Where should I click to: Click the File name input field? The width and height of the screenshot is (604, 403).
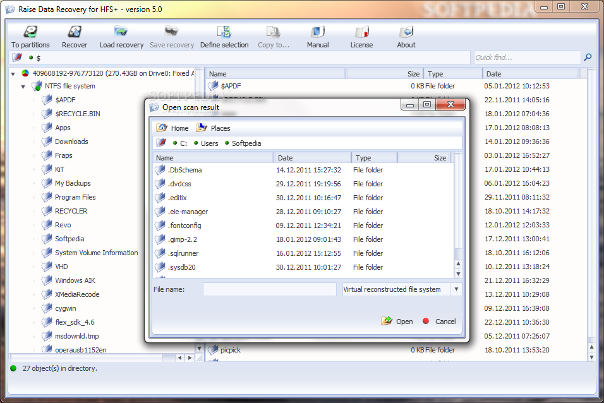point(270,289)
